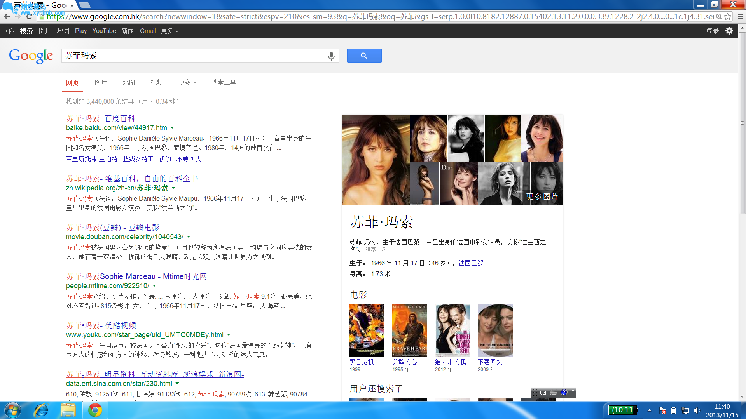Open Windows Start button
The width and height of the screenshot is (746, 419).
pyautogui.click(x=12, y=410)
